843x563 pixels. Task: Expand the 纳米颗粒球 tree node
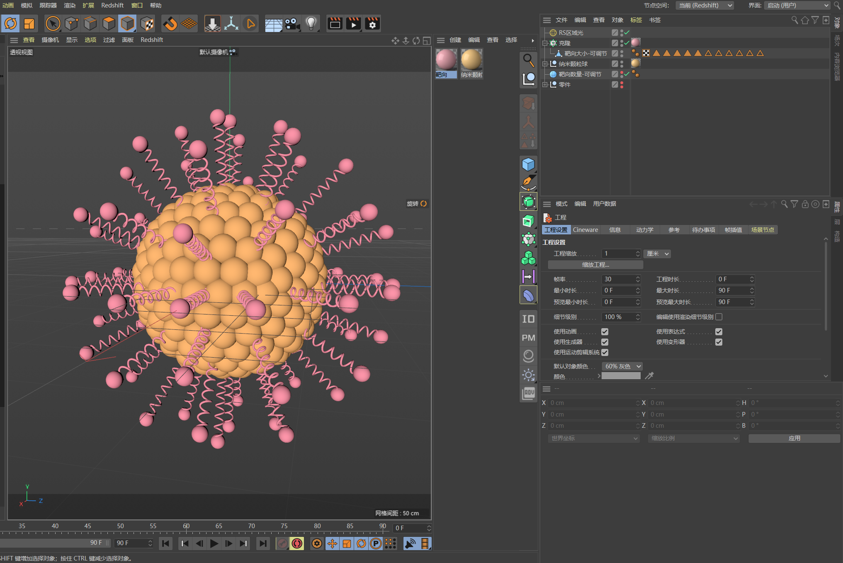545,64
